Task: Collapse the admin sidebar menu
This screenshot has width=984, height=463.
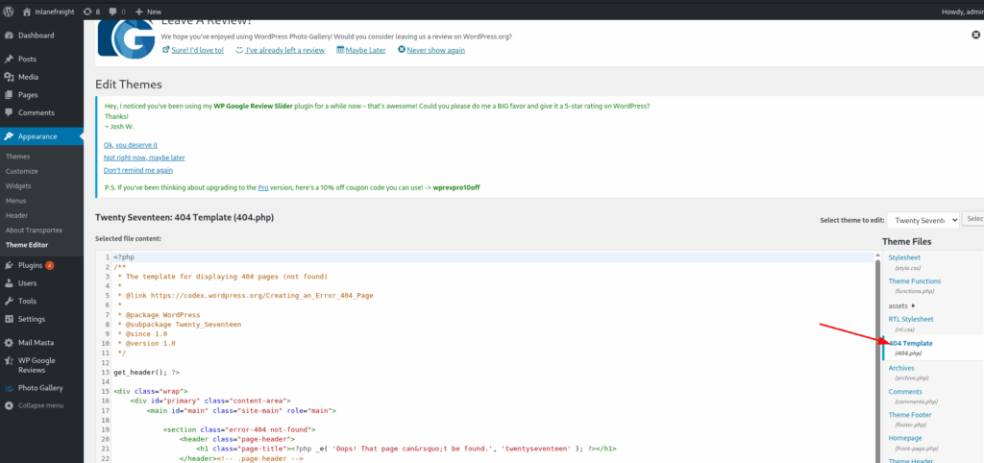Action: [40, 405]
